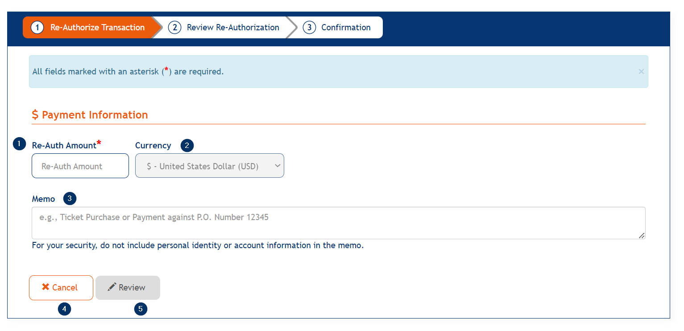
Task: Click into the Memo text area
Action: [x=338, y=223]
